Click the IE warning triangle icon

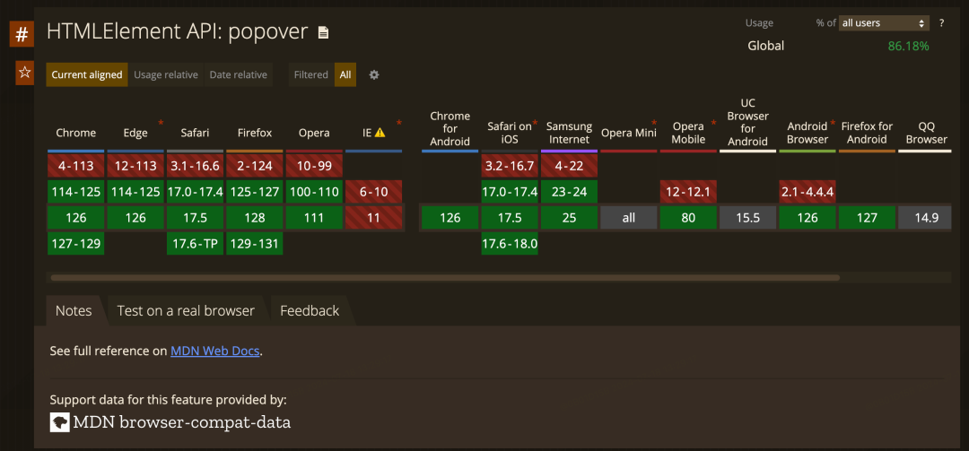380,132
